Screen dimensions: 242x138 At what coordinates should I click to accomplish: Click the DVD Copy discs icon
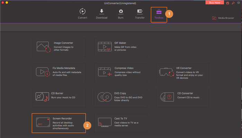pyautogui.click(x=105, y=97)
